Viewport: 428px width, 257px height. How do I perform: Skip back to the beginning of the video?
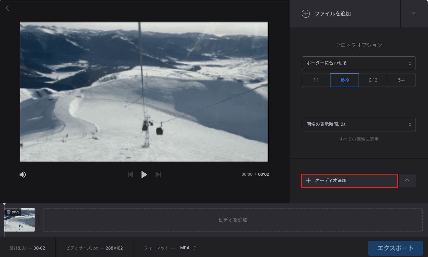(130, 174)
